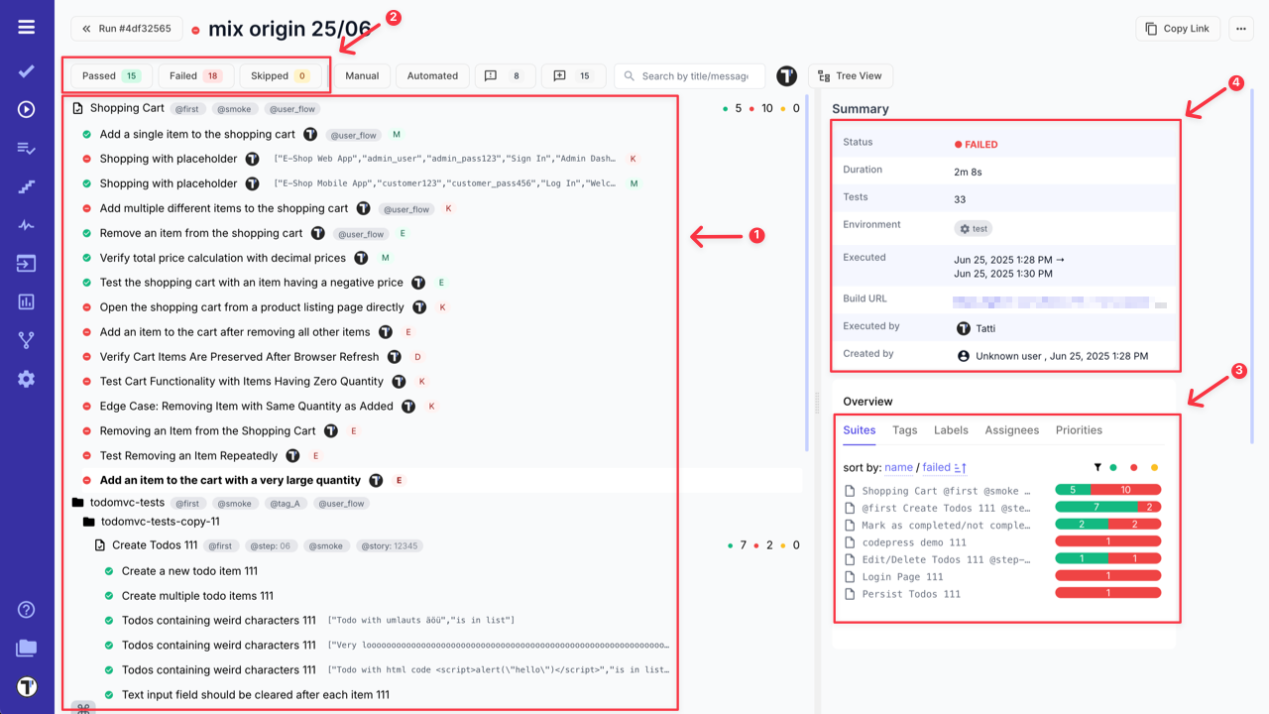Open the Assignees tab in Overview
Screen dimensions: 1269x714
(x=1012, y=429)
